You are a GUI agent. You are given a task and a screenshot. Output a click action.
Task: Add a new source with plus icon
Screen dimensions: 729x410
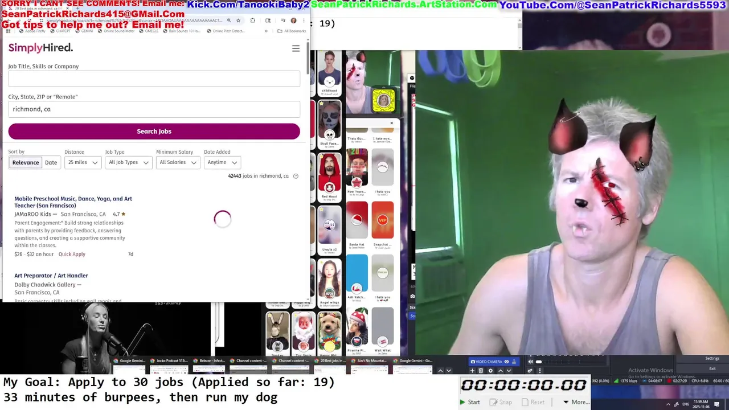coord(472,371)
